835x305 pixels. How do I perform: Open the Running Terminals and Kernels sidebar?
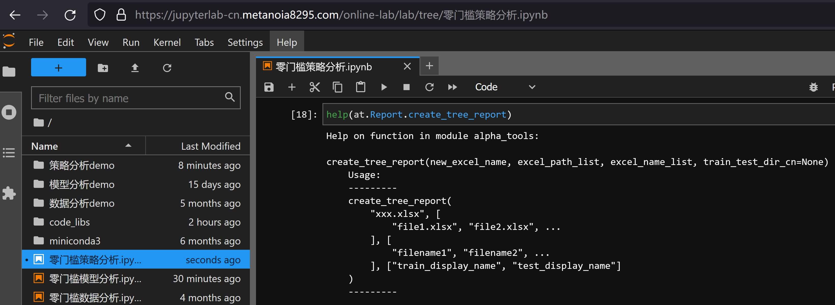click(x=9, y=113)
